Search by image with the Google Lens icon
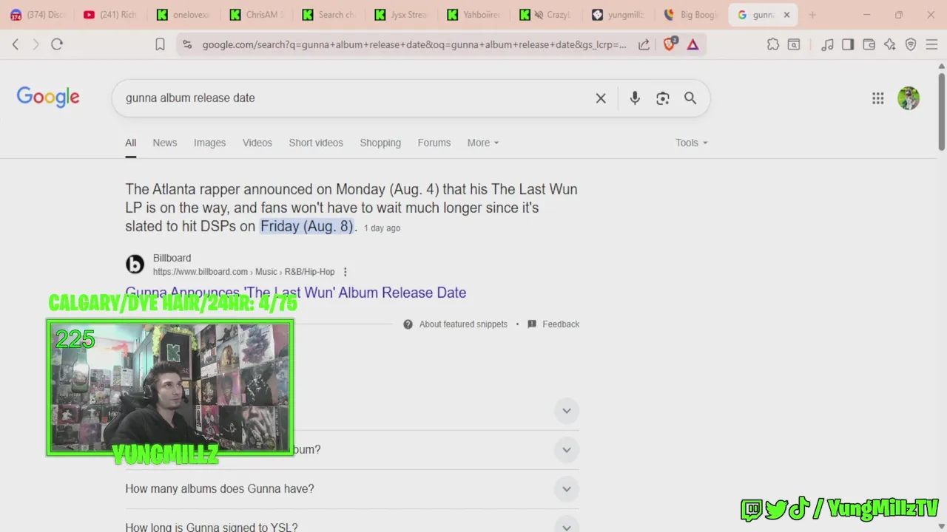This screenshot has height=532, width=947. [x=663, y=98]
